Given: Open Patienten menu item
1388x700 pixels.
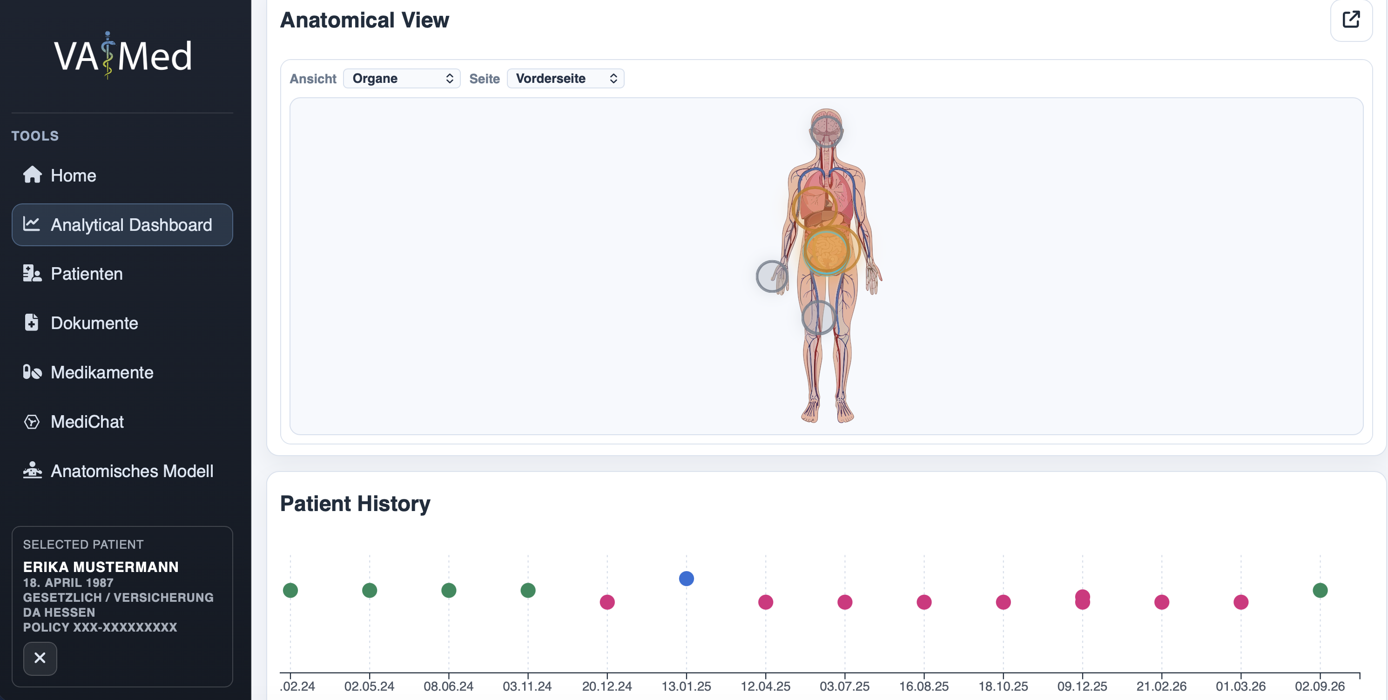Looking at the screenshot, I should pyautogui.click(x=122, y=274).
